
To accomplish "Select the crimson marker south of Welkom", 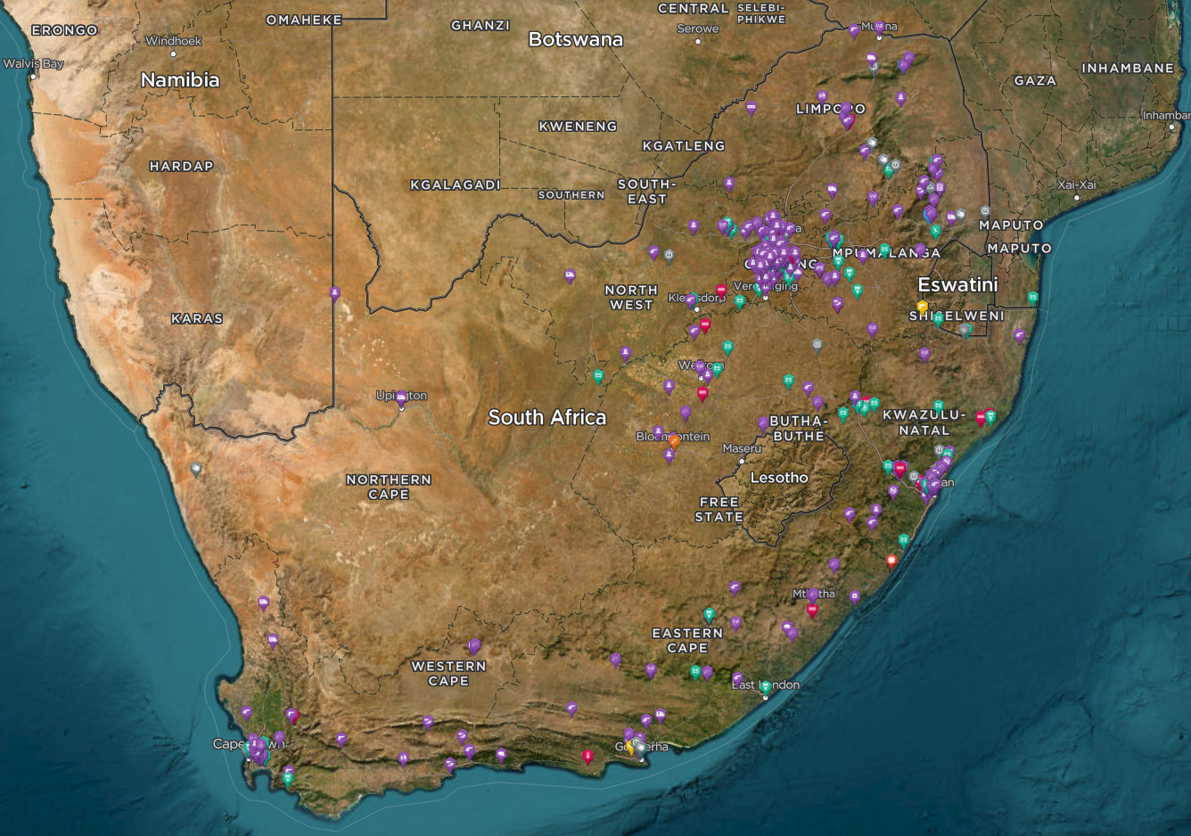I will tap(702, 392).
